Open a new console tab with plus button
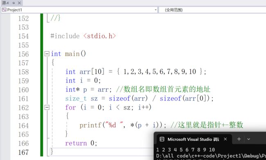Screen dimensions: 266x160 (x=239, y=139)
